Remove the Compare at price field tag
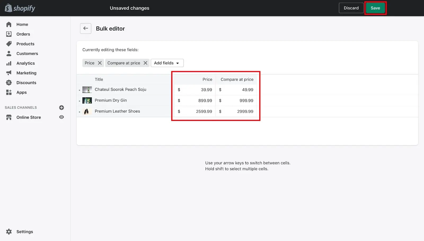 (x=145, y=63)
